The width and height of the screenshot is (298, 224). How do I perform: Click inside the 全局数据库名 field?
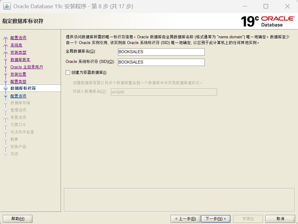(x=161, y=52)
